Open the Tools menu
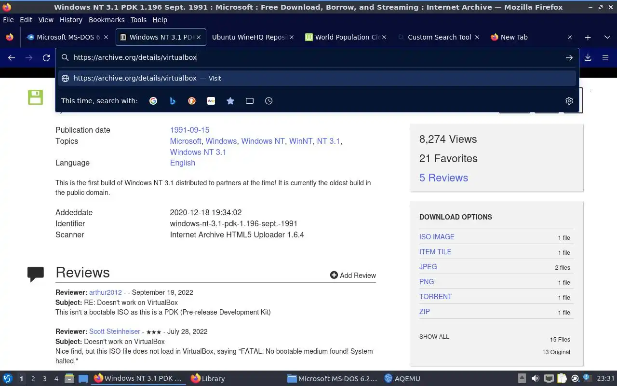Viewport: 617px width, 386px height. (138, 20)
